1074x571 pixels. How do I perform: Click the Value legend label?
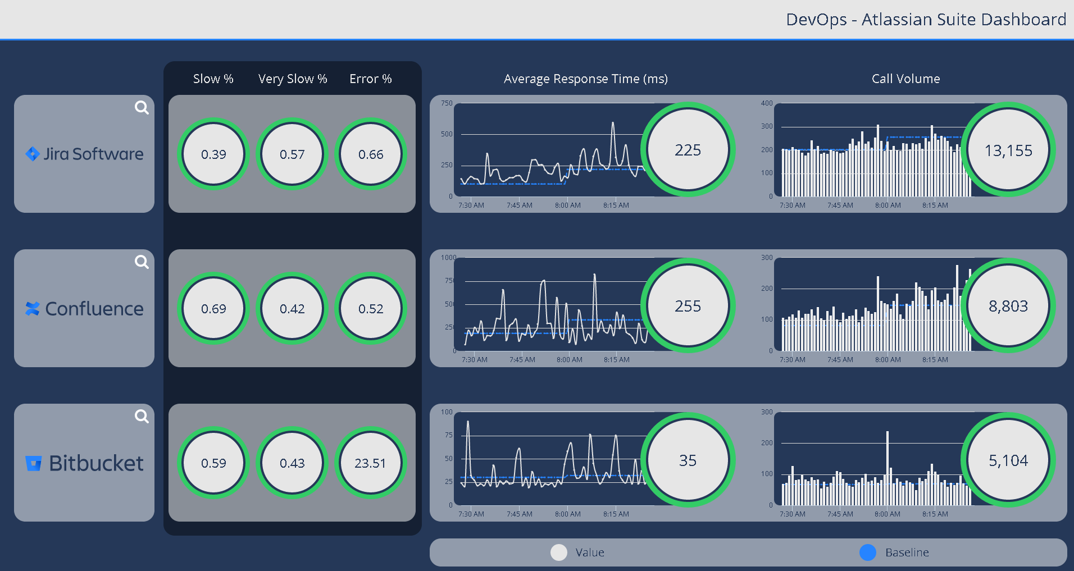coord(590,552)
